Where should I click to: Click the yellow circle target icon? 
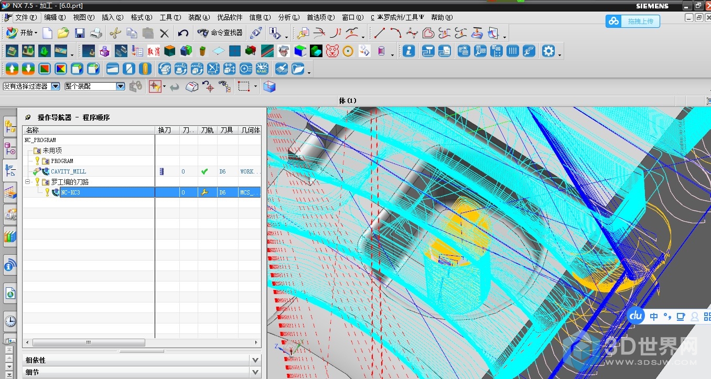click(x=348, y=51)
